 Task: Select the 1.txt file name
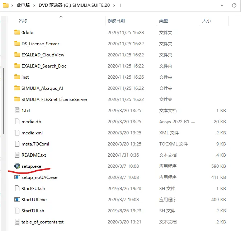click(26, 111)
